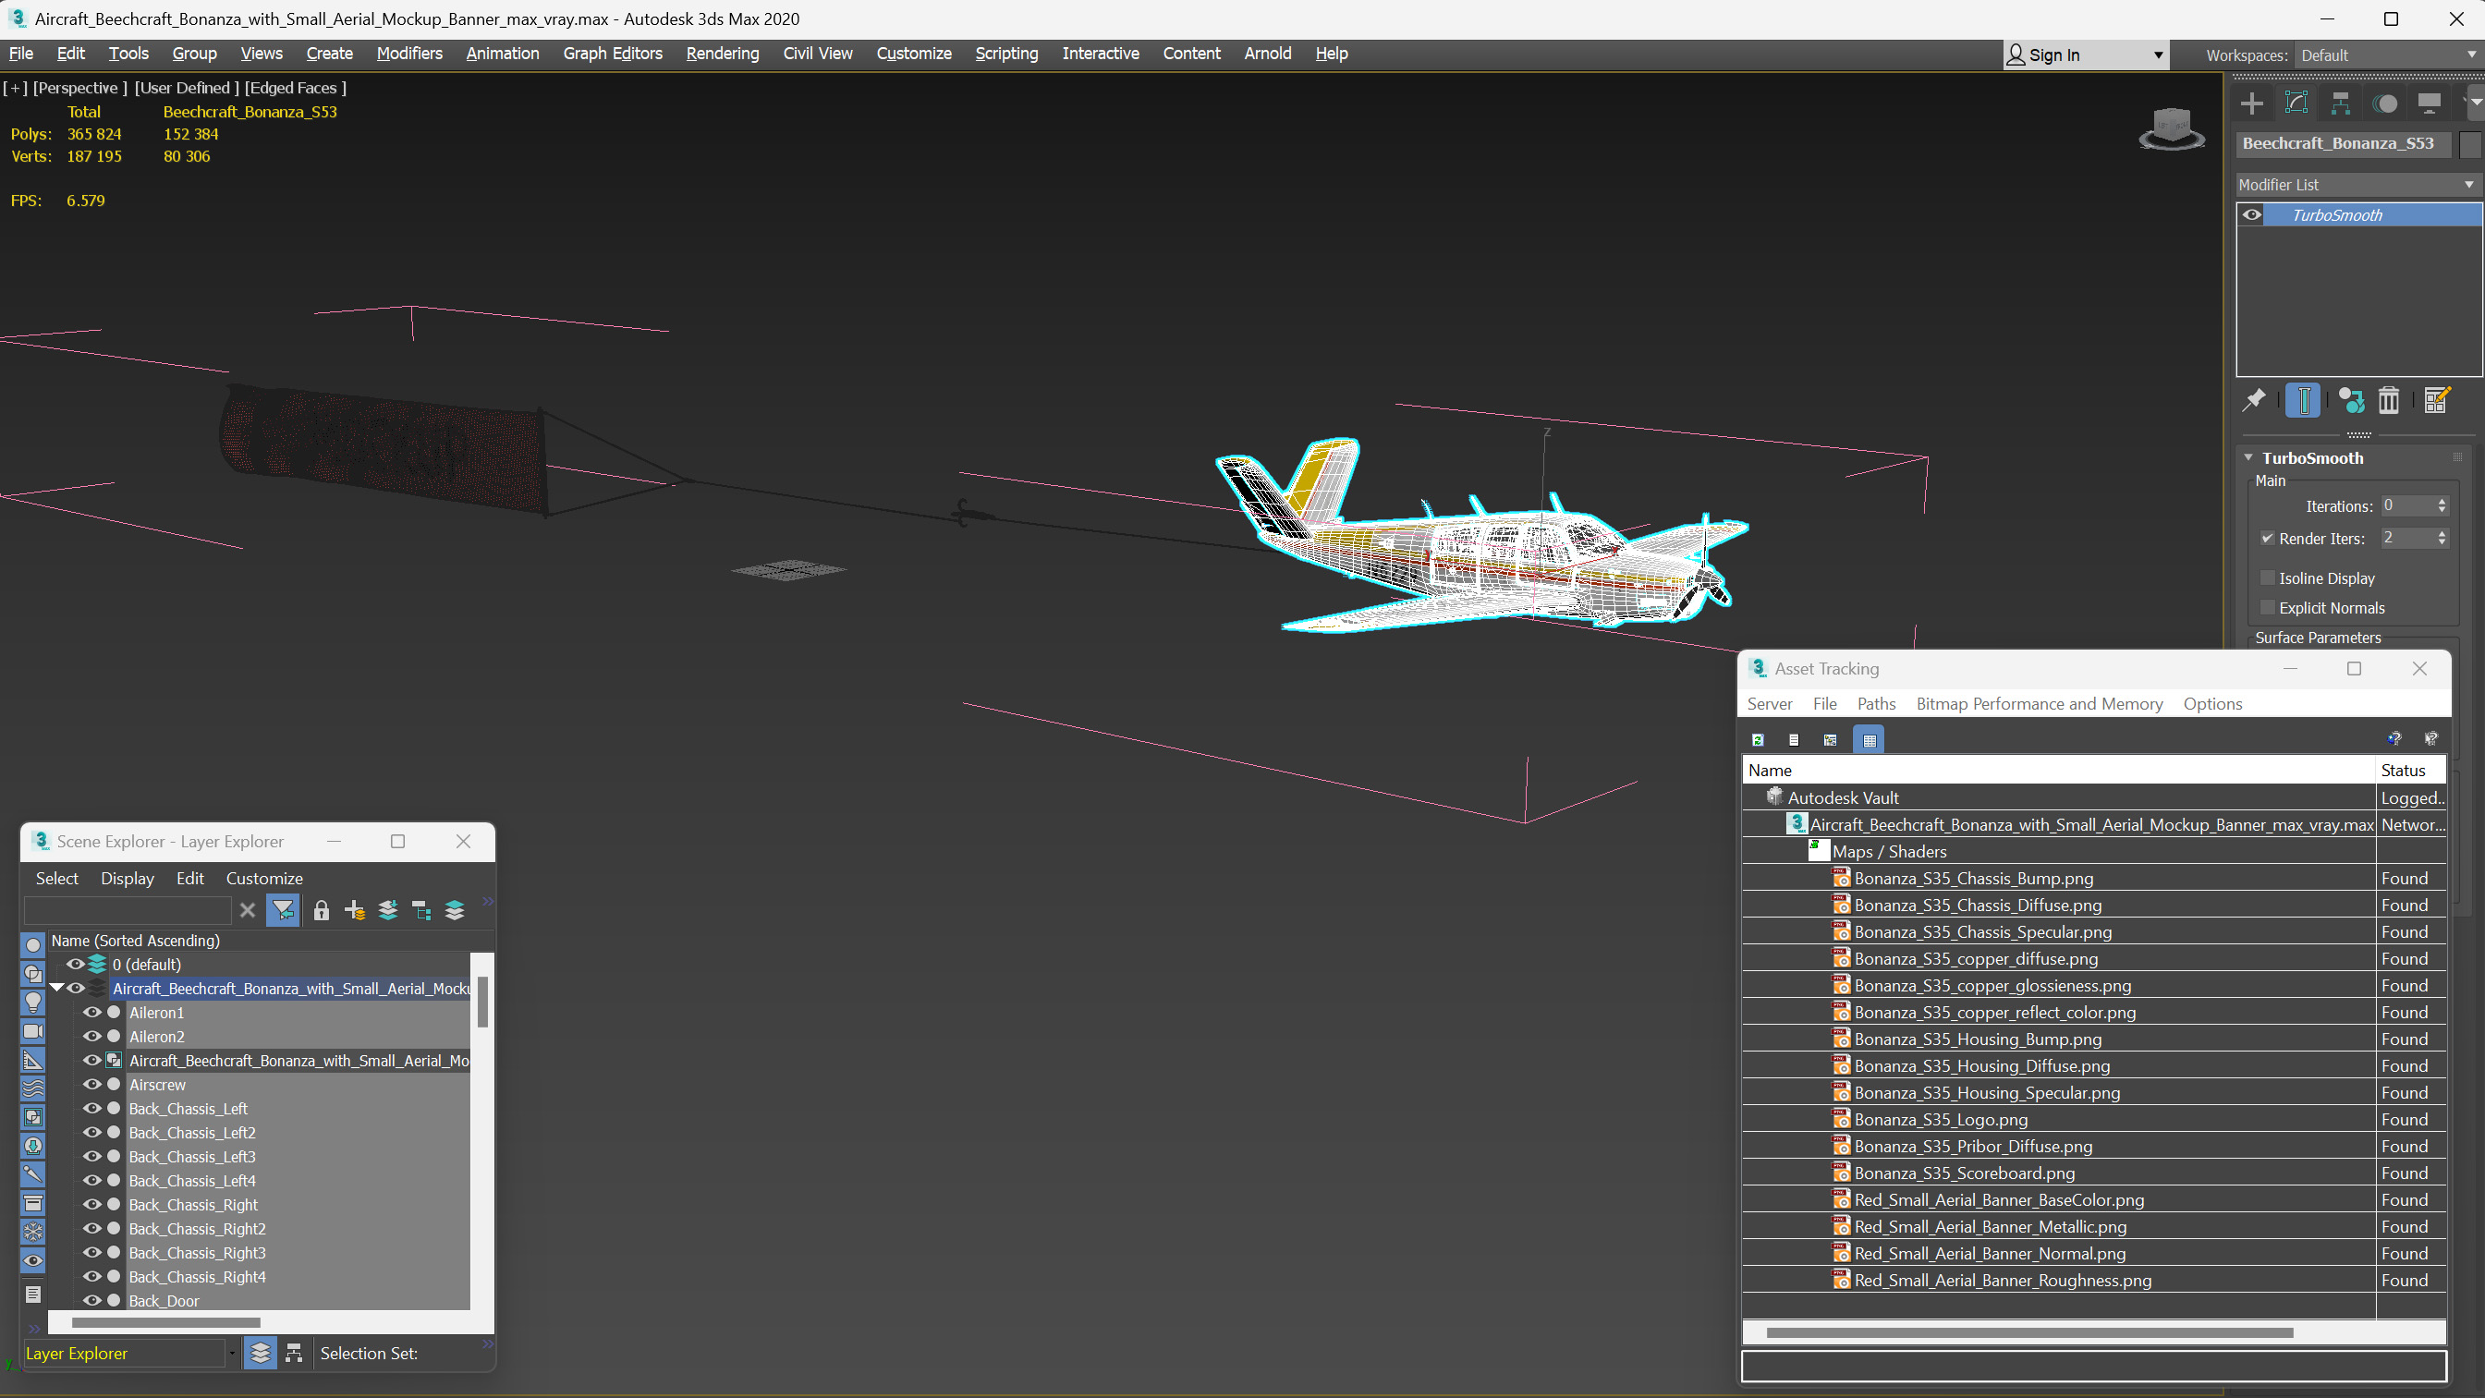Hide the Back_Chassis_Right object
The height and width of the screenshot is (1398, 2485).
point(91,1204)
